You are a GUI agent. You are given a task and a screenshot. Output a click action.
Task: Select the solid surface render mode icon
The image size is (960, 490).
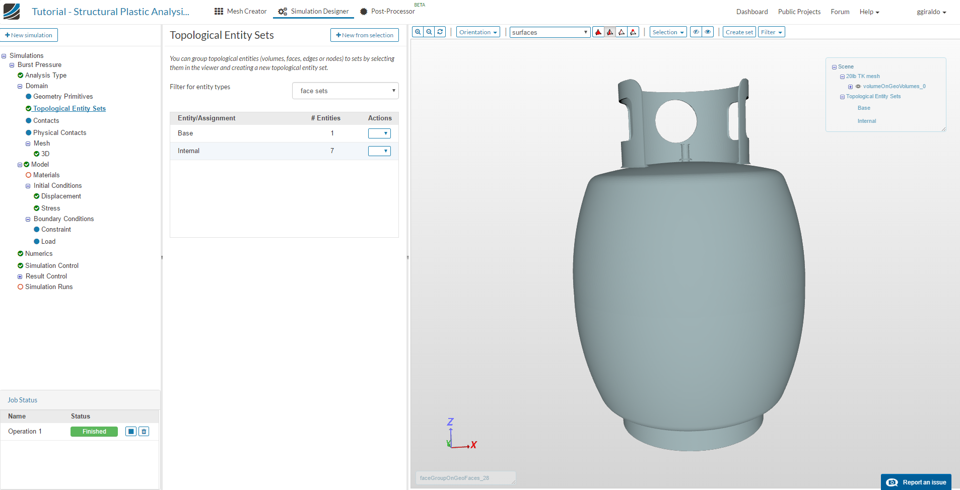point(598,32)
